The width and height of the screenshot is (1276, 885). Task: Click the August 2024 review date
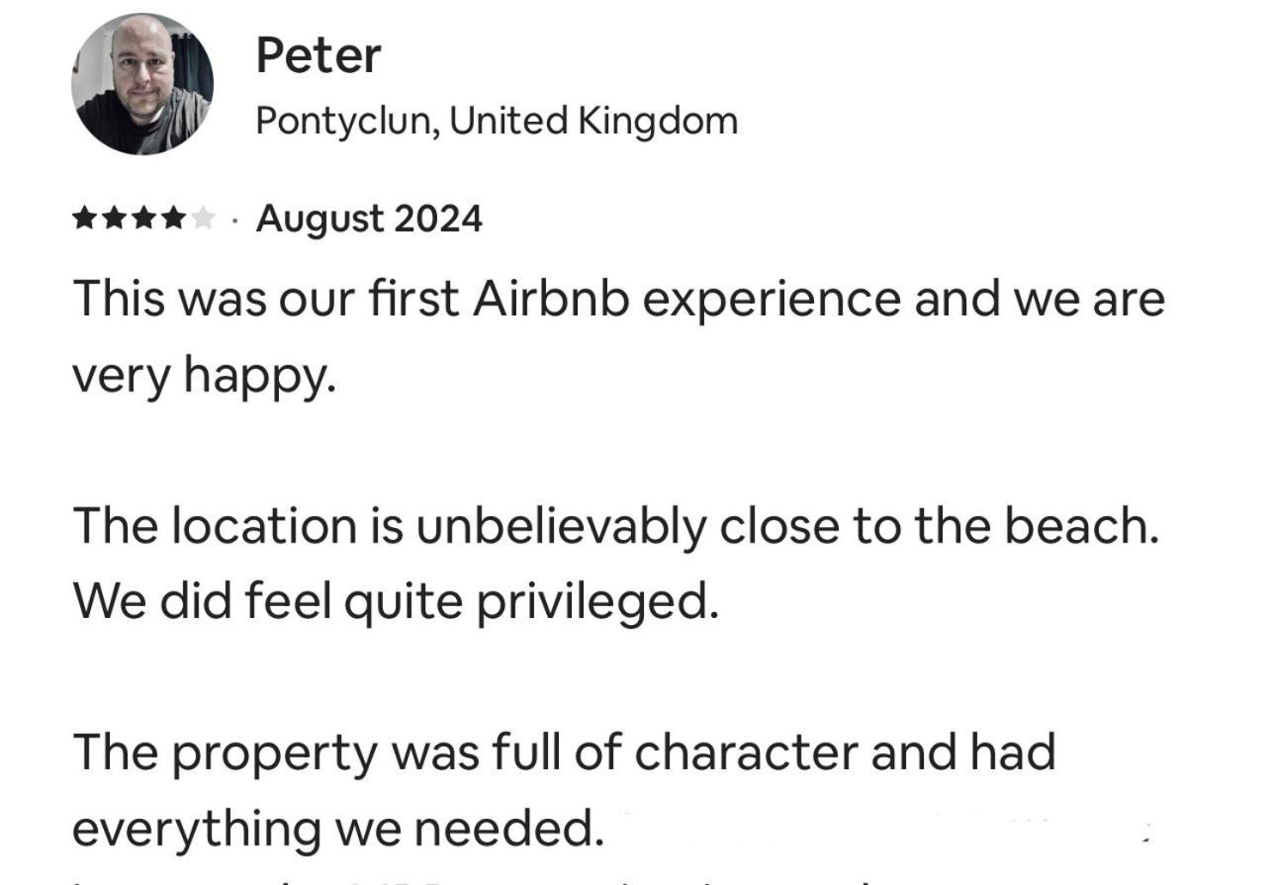369,220
